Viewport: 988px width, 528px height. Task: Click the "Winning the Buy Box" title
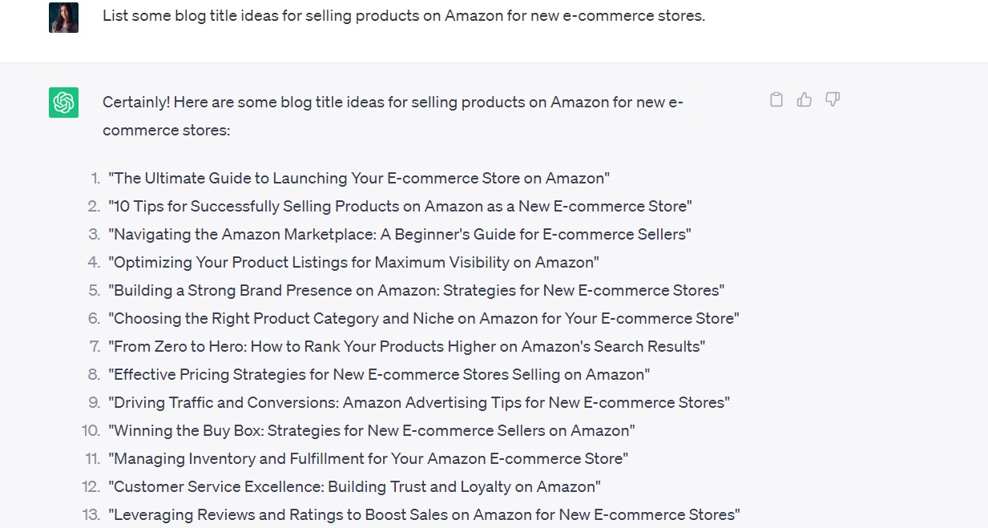[x=372, y=430]
